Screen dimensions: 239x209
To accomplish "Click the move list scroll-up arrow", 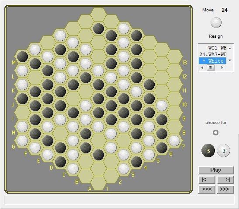I will [x=230, y=48].
